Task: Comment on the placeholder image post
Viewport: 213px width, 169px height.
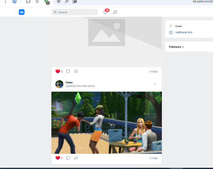Action: click(68, 71)
